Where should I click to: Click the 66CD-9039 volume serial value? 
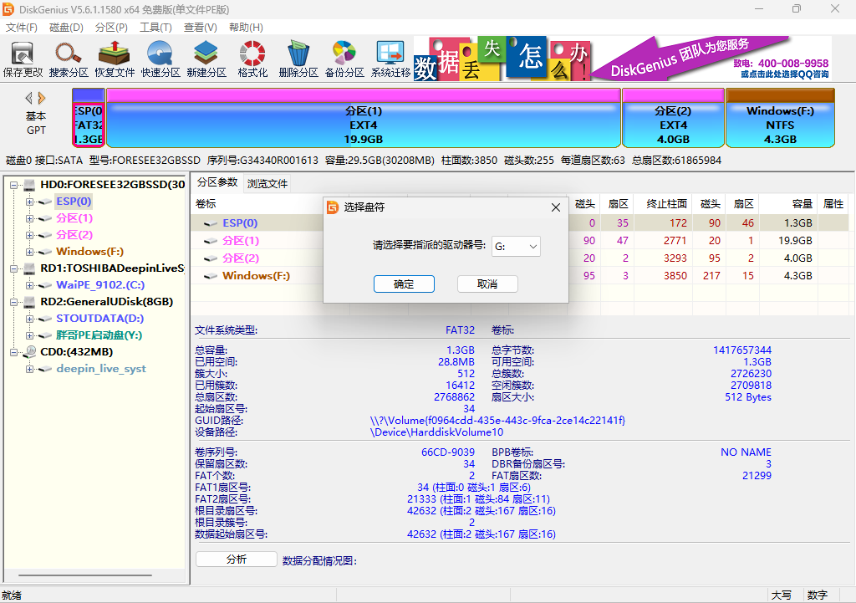pyautogui.click(x=448, y=452)
